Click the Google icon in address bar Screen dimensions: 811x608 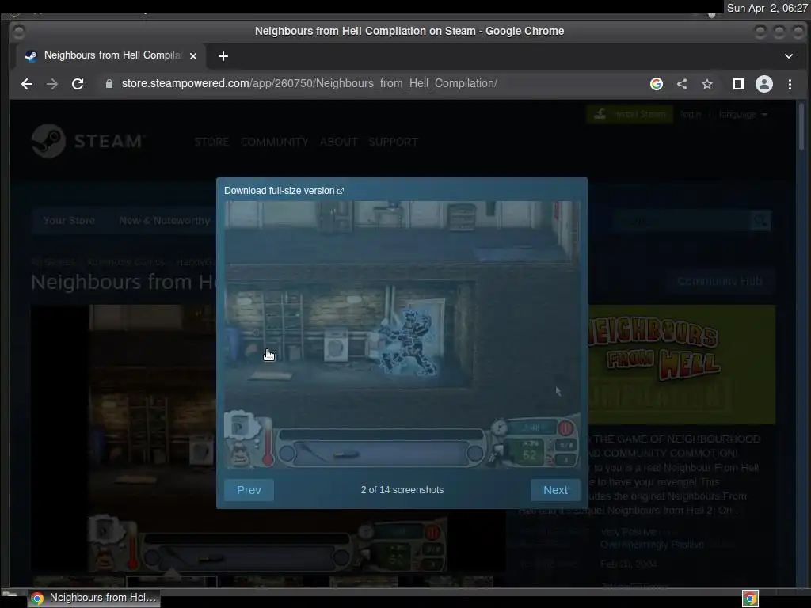pos(657,84)
